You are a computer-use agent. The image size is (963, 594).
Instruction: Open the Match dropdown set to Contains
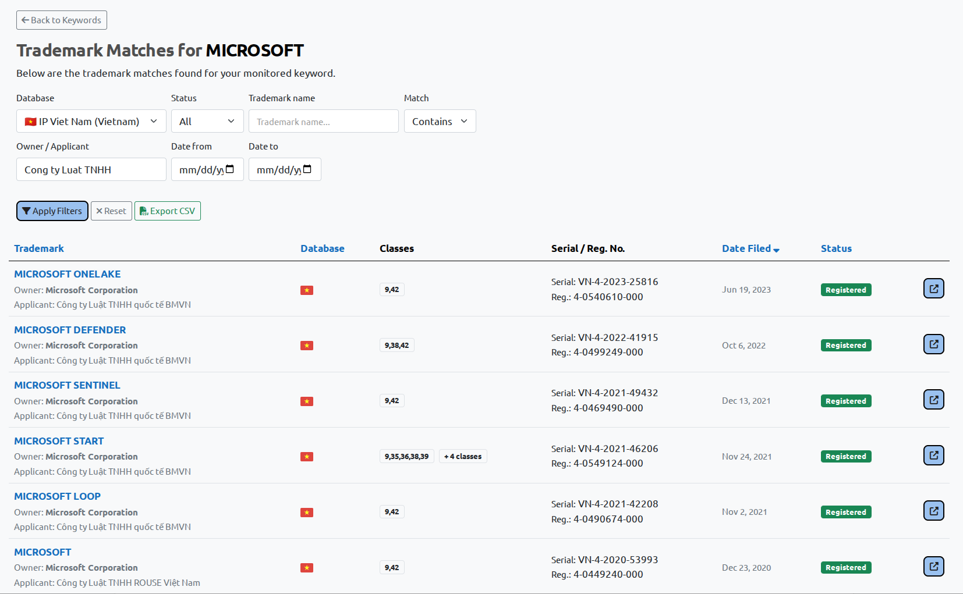440,121
